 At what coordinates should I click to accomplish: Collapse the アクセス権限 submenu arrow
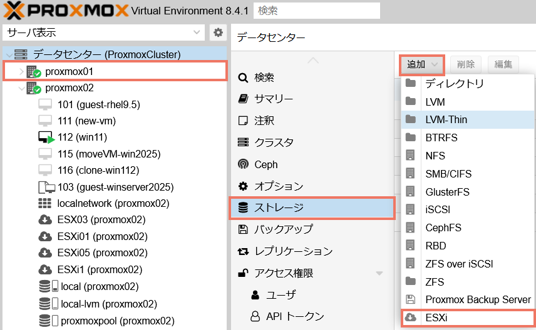point(379,273)
